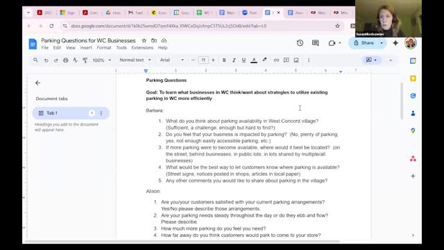
Task: Open the Keep notes side panel icon
Action: [x=413, y=78]
